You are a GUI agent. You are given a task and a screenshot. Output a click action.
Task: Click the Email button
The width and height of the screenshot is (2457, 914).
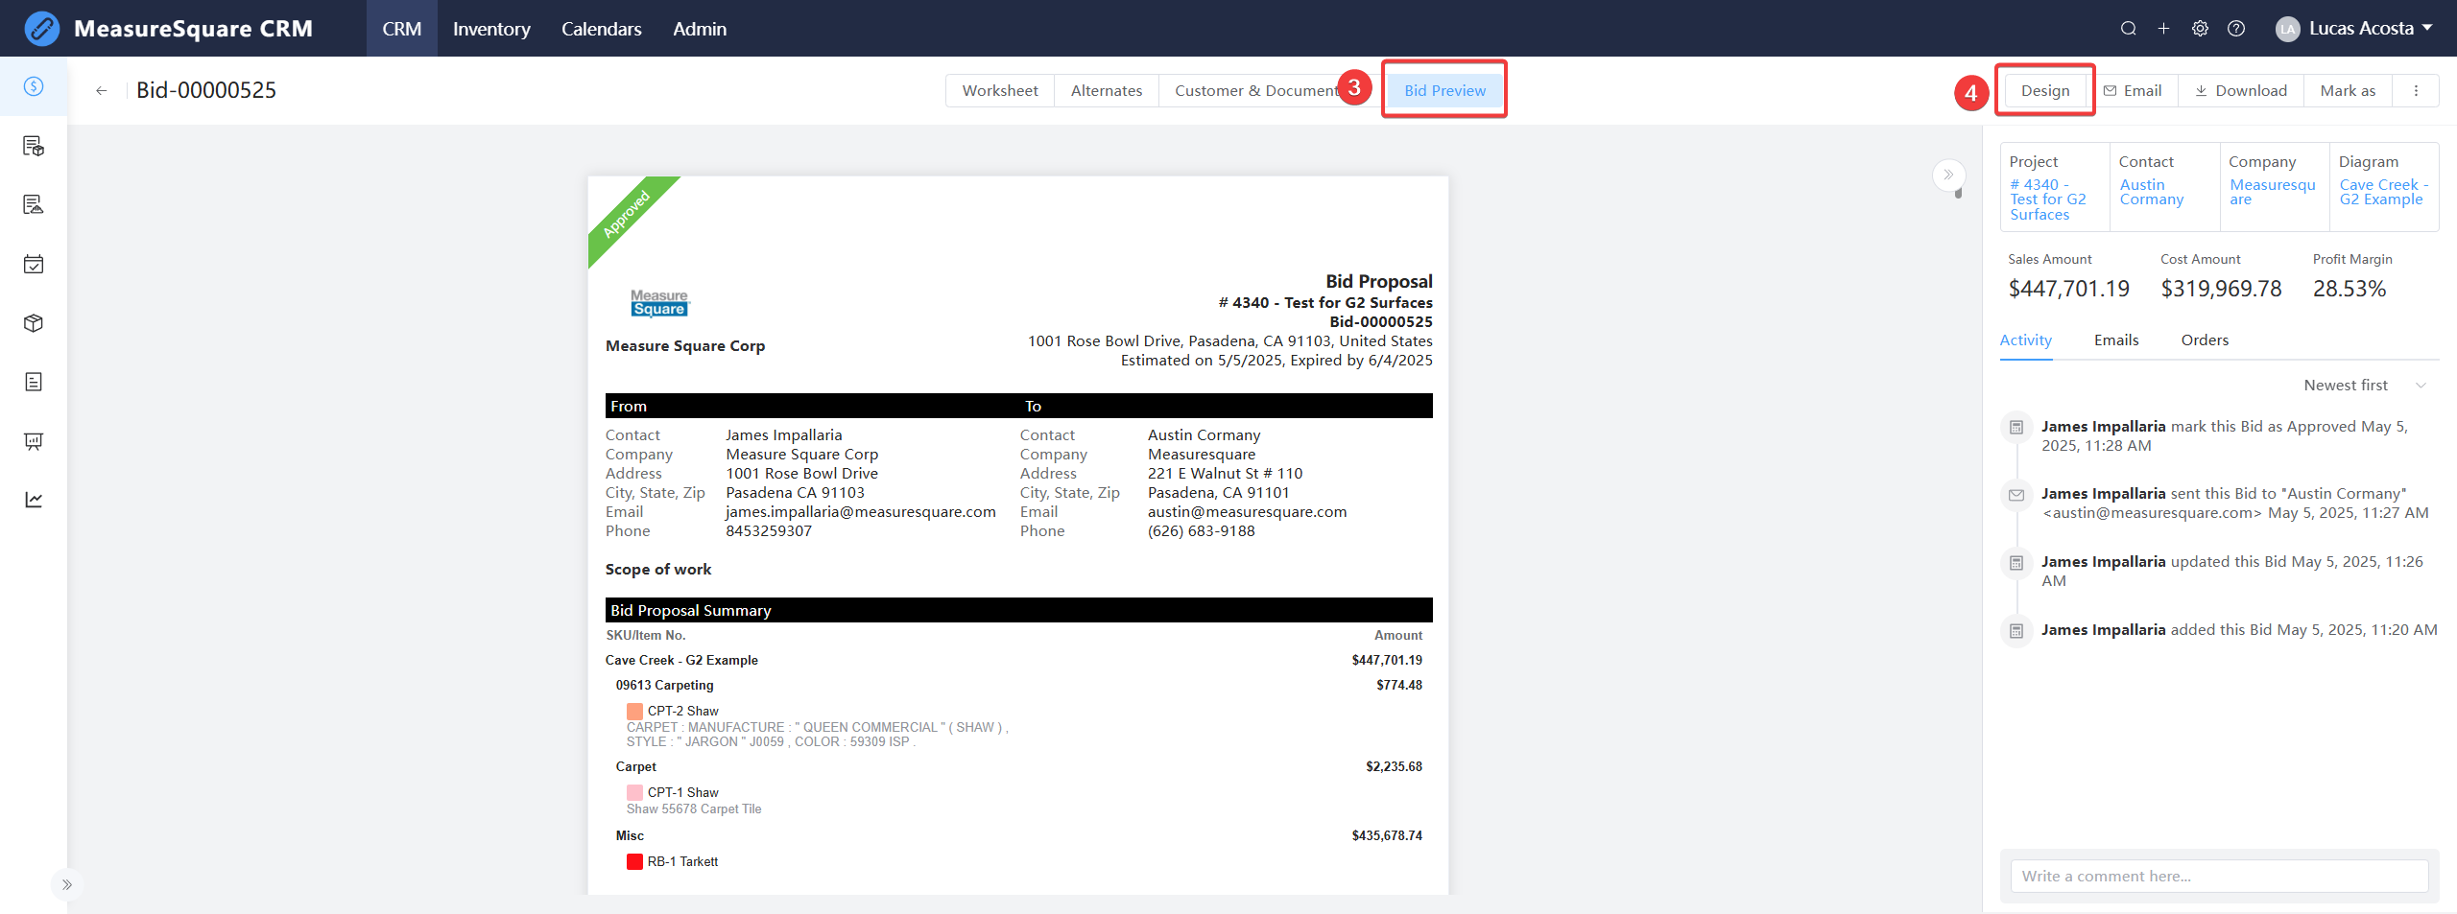coord(2133,91)
